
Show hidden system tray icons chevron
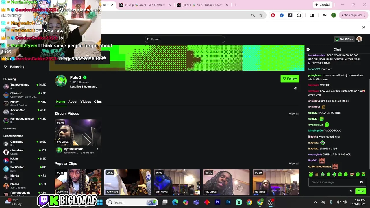click(x=315, y=202)
